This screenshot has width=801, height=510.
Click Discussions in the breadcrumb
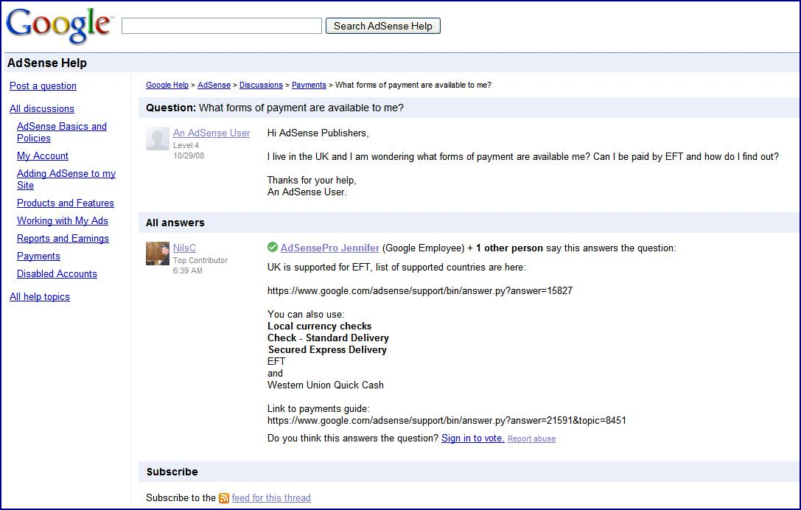261,85
